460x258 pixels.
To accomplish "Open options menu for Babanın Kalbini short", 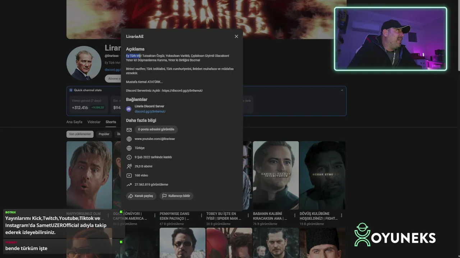I will pyautogui.click(x=295, y=215).
